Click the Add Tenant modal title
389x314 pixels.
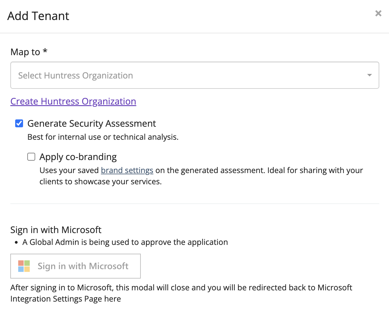pos(38,16)
